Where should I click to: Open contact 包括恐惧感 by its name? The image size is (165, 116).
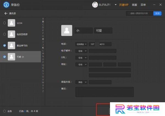coord(22,34)
